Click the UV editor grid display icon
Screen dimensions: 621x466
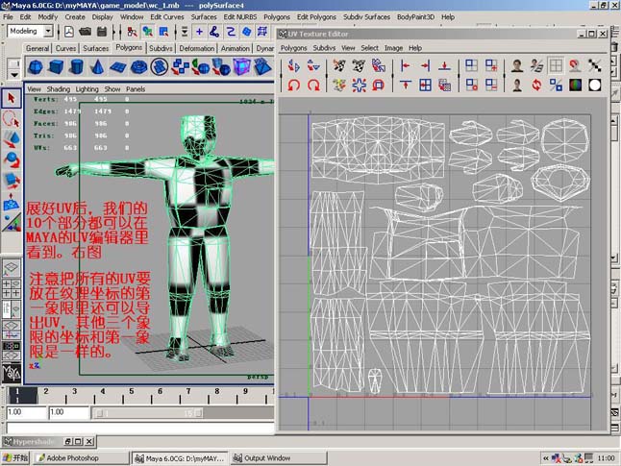click(556, 65)
